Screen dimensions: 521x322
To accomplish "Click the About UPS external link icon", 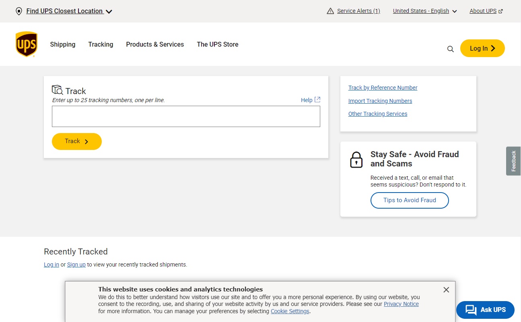I will (500, 11).
